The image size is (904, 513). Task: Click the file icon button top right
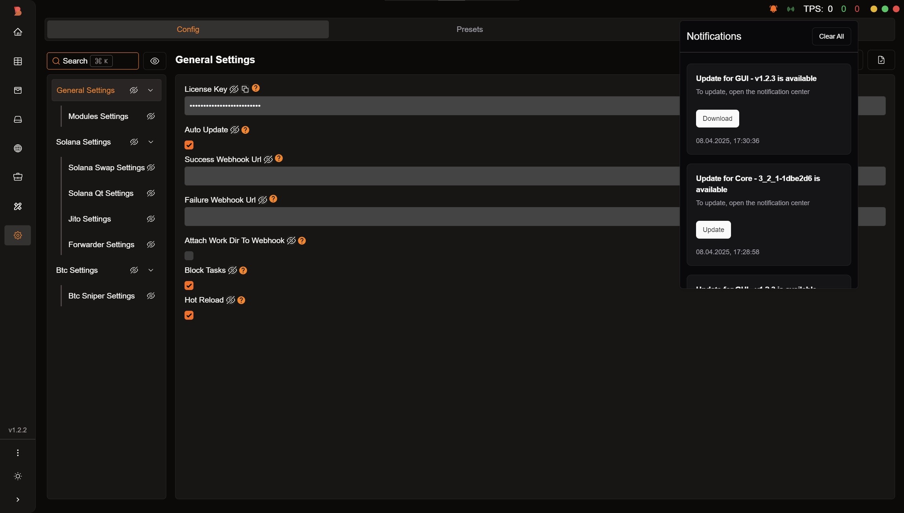coord(881,60)
